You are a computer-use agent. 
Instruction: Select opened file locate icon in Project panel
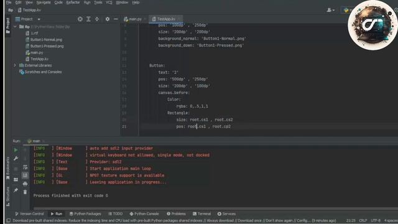pyautogui.click(x=80, y=19)
